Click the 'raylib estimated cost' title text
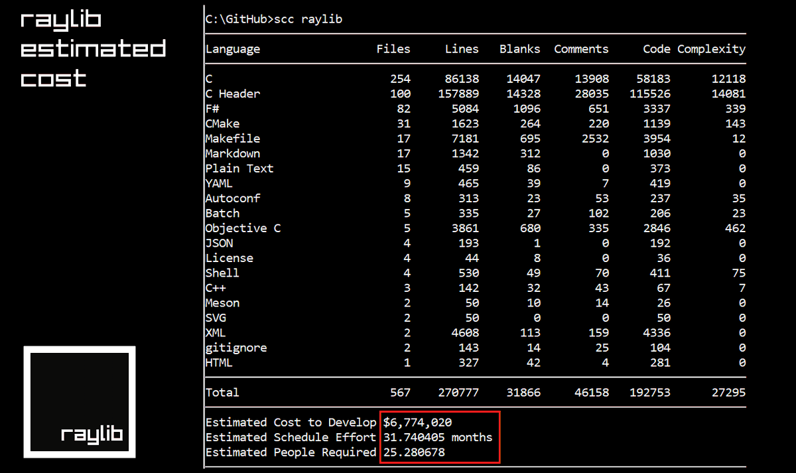Image resolution: width=796 pixels, height=473 pixels. coord(93,50)
